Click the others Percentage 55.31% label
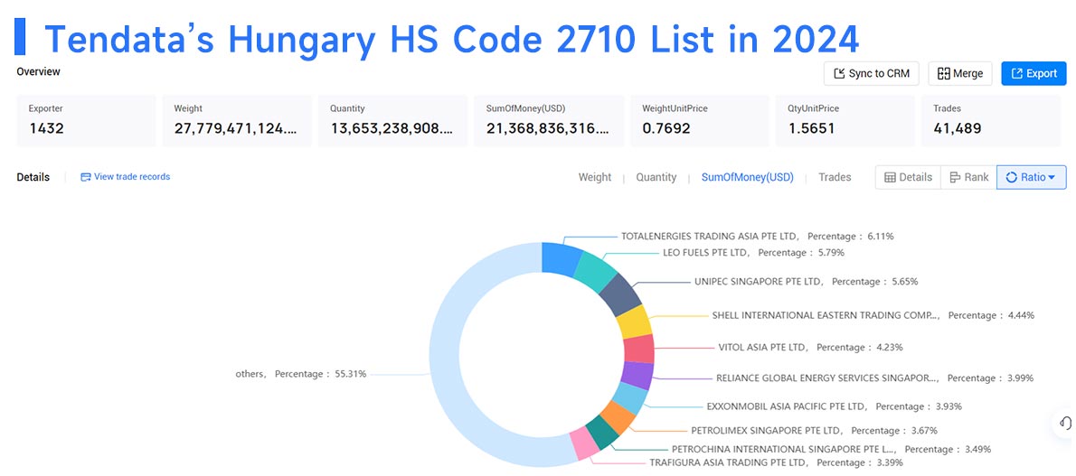Image resolution: width=1076 pixels, height=476 pixels. point(300,374)
